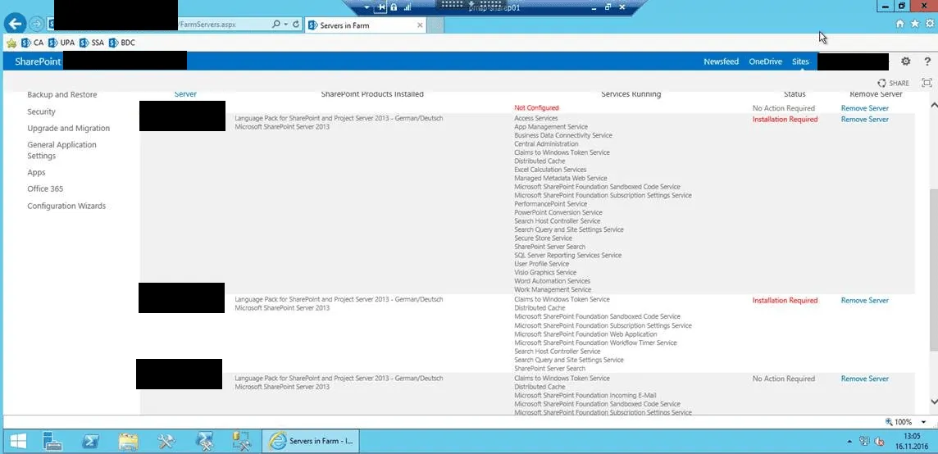Open the SharePoint help question mark
The image size is (938, 454).
click(927, 61)
